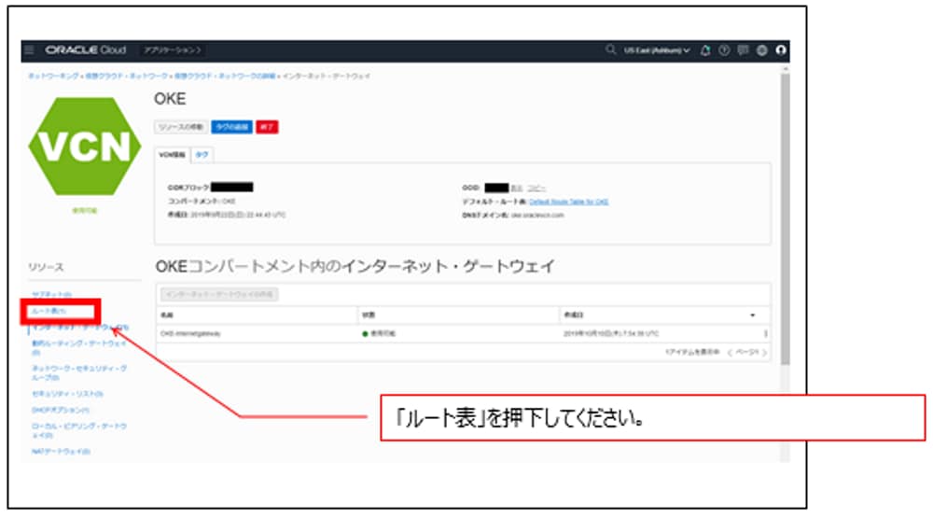Select the VCN情報 tab
The height and width of the screenshot is (518, 933).
click(x=172, y=155)
